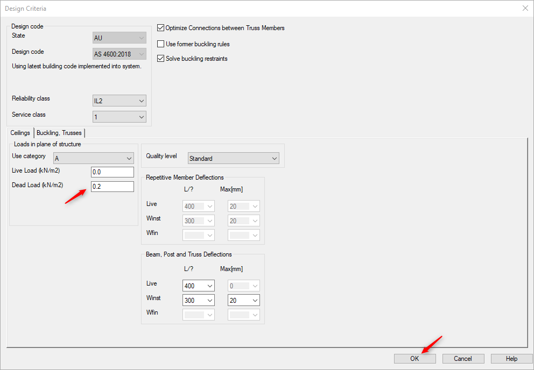The image size is (534, 370).
Task: Switch to the Buckling, Trusses tab
Action: [60, 133]
